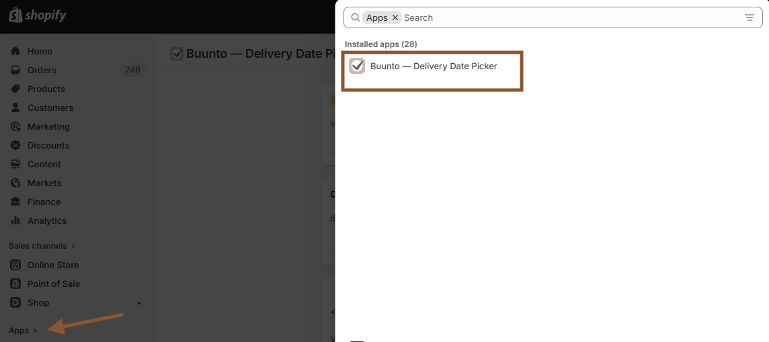Expand Apps section in sidebar
This screenshot has width=769, height=342.
[23, 331]
